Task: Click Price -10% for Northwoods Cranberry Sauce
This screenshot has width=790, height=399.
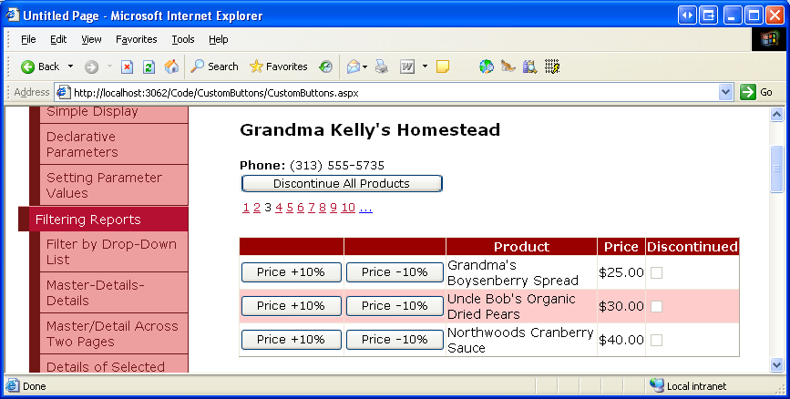Action: [395, 340]
